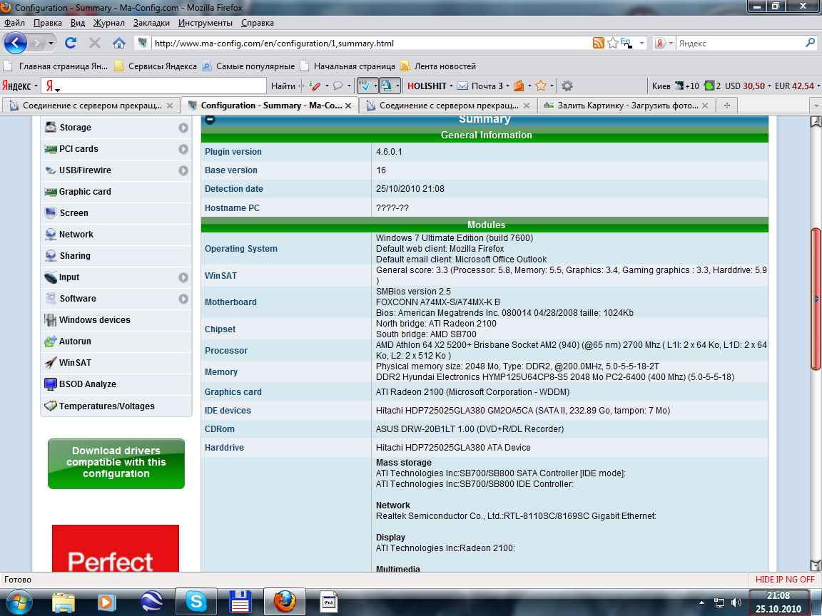822x616 pixels.
Task: Open the Инструменты menu
Action: coord(205,23)
